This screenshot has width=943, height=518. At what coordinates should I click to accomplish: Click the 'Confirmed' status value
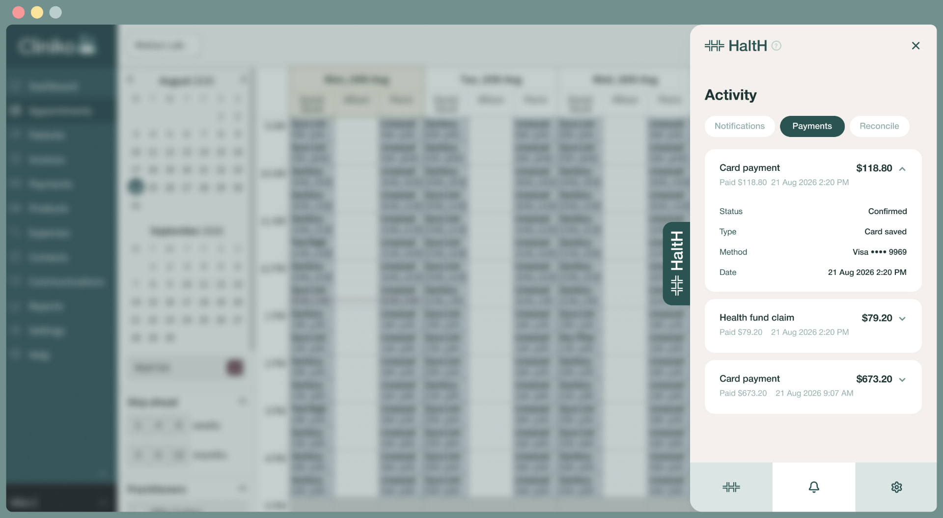coord(888,212)
